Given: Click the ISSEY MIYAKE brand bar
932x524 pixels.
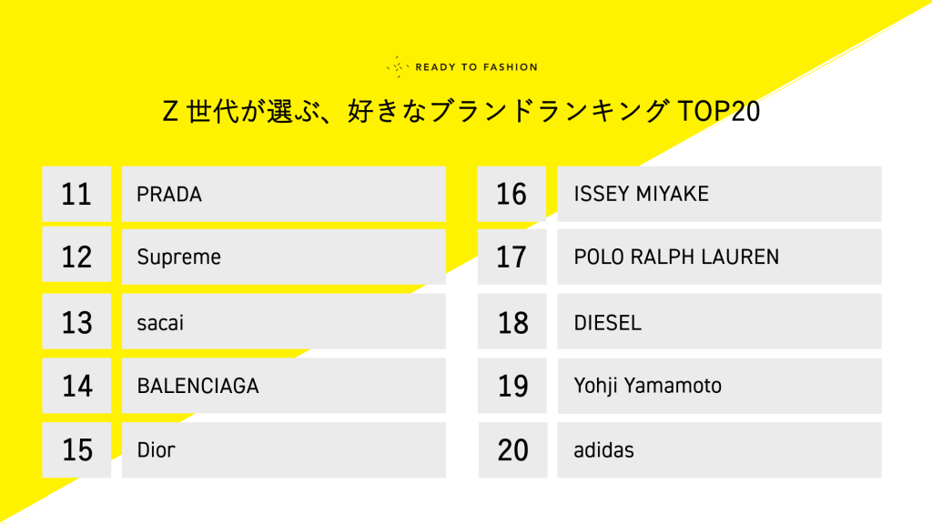Looking at the screenshot, I should 719,194.
